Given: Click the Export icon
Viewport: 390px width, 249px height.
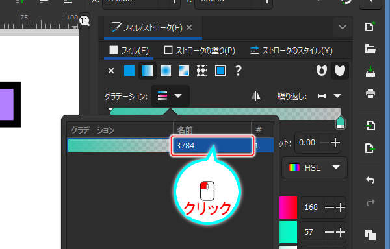Looking at the screenshot, I should (370, 148).
